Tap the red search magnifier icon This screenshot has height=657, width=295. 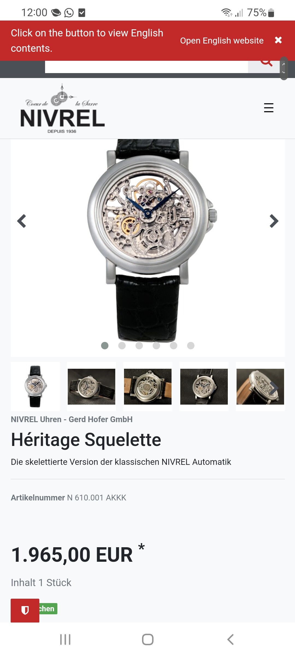click(266, 63)
